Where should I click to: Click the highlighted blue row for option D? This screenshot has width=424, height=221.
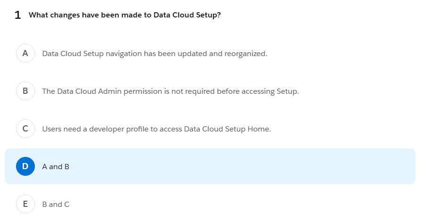210,166
